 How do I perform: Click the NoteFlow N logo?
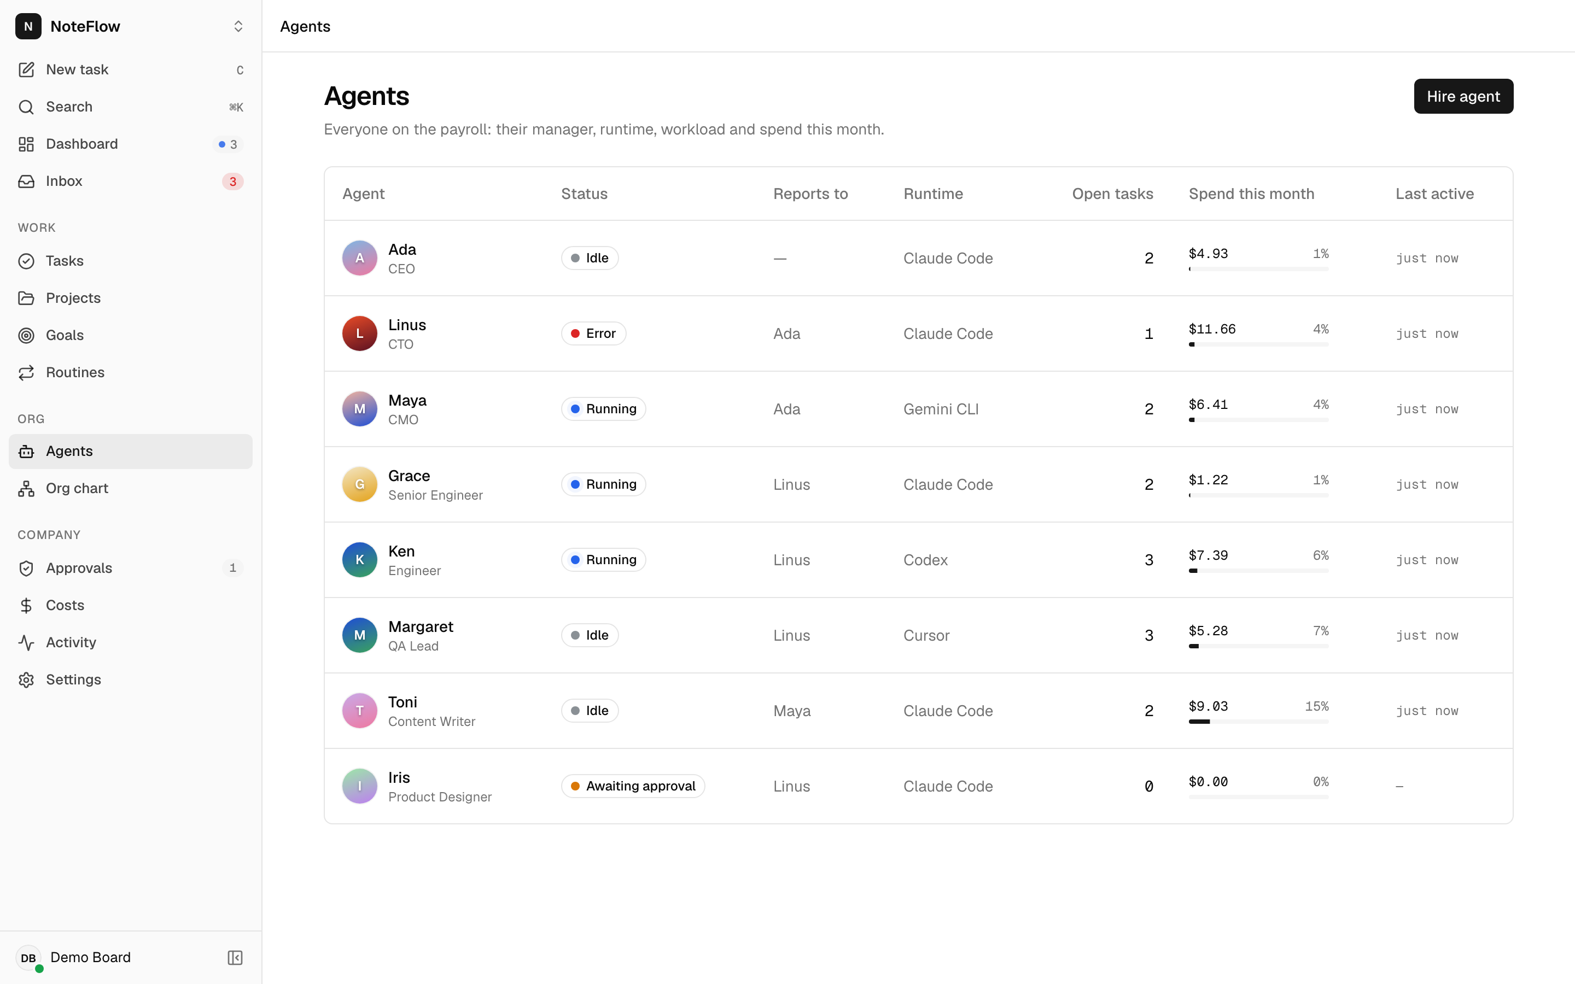coord(28,26)
